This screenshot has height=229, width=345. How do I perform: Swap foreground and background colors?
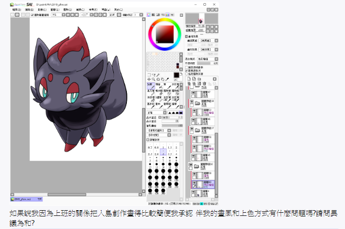181,74
